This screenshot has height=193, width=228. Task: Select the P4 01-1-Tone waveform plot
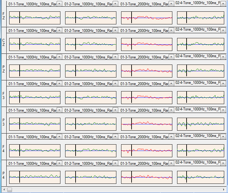[x=35, y=177]
